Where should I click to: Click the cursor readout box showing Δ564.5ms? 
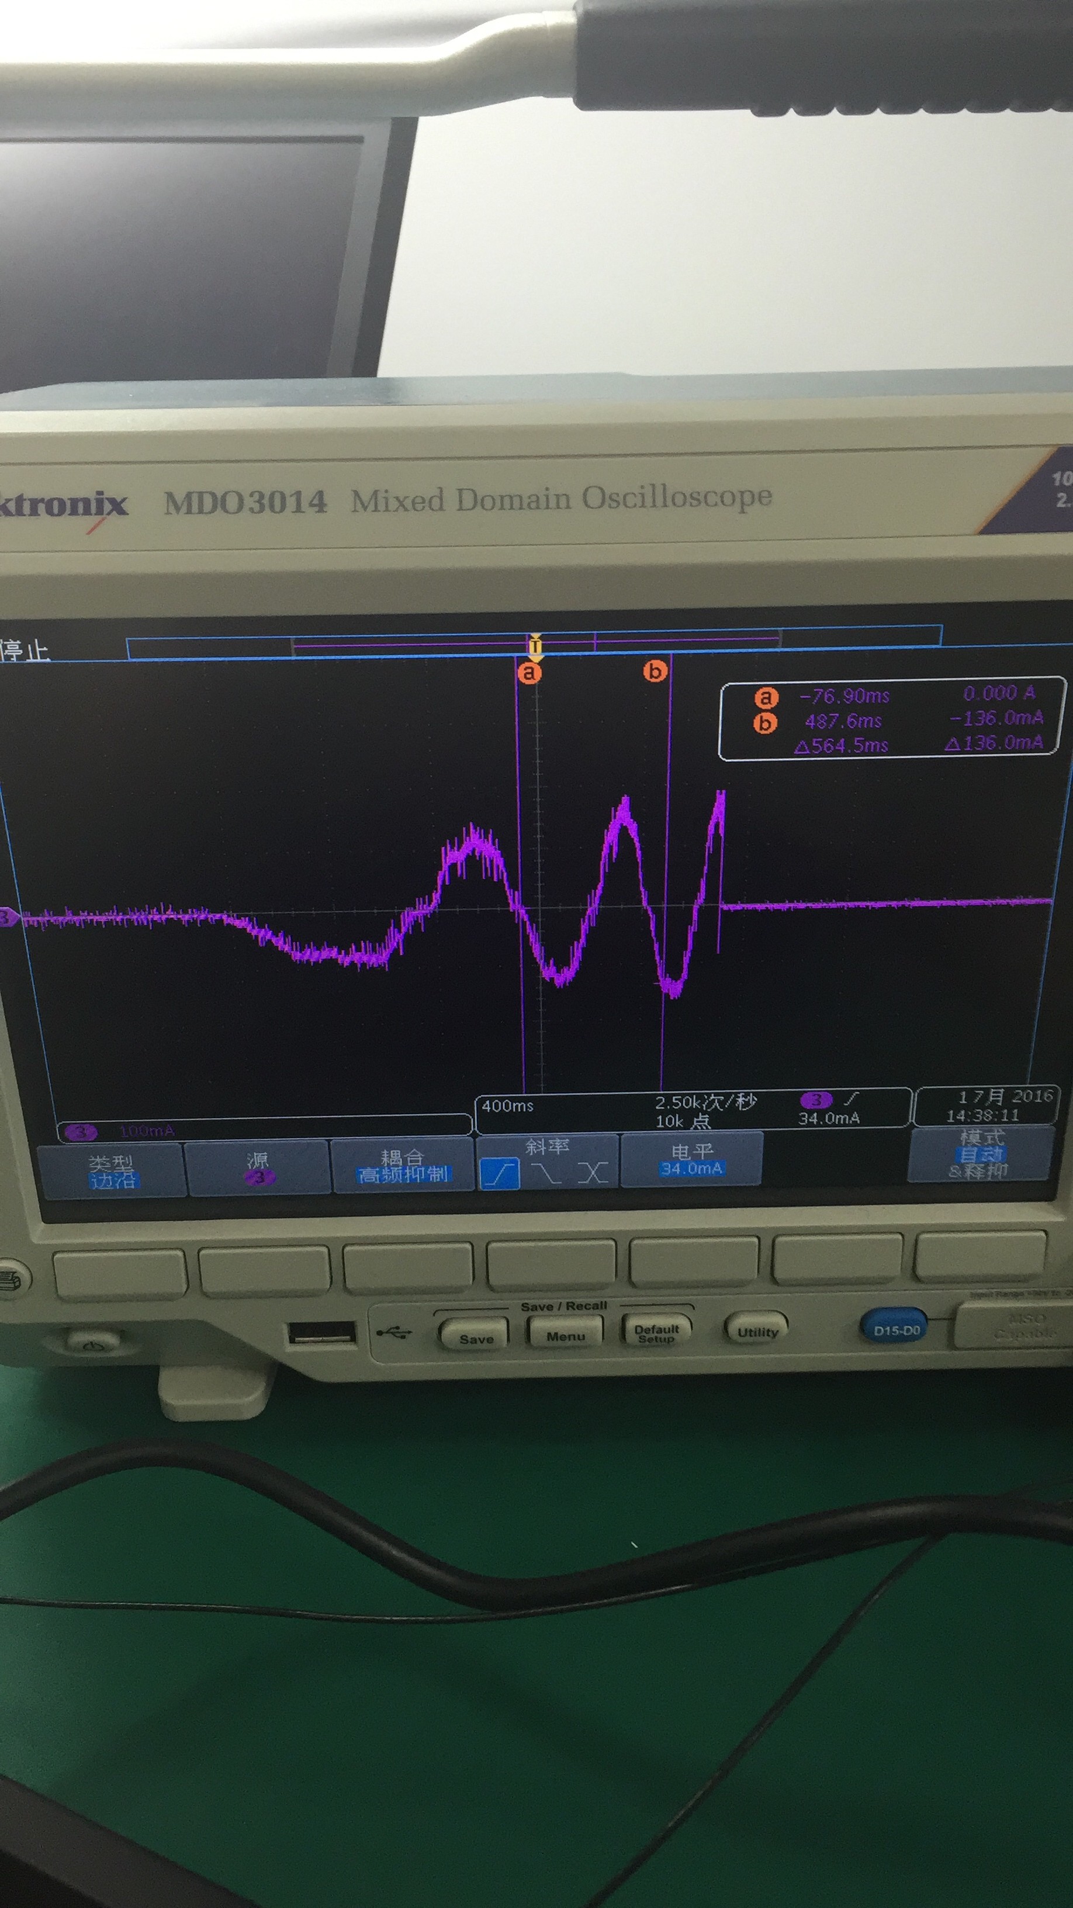(x=892, y=720)
